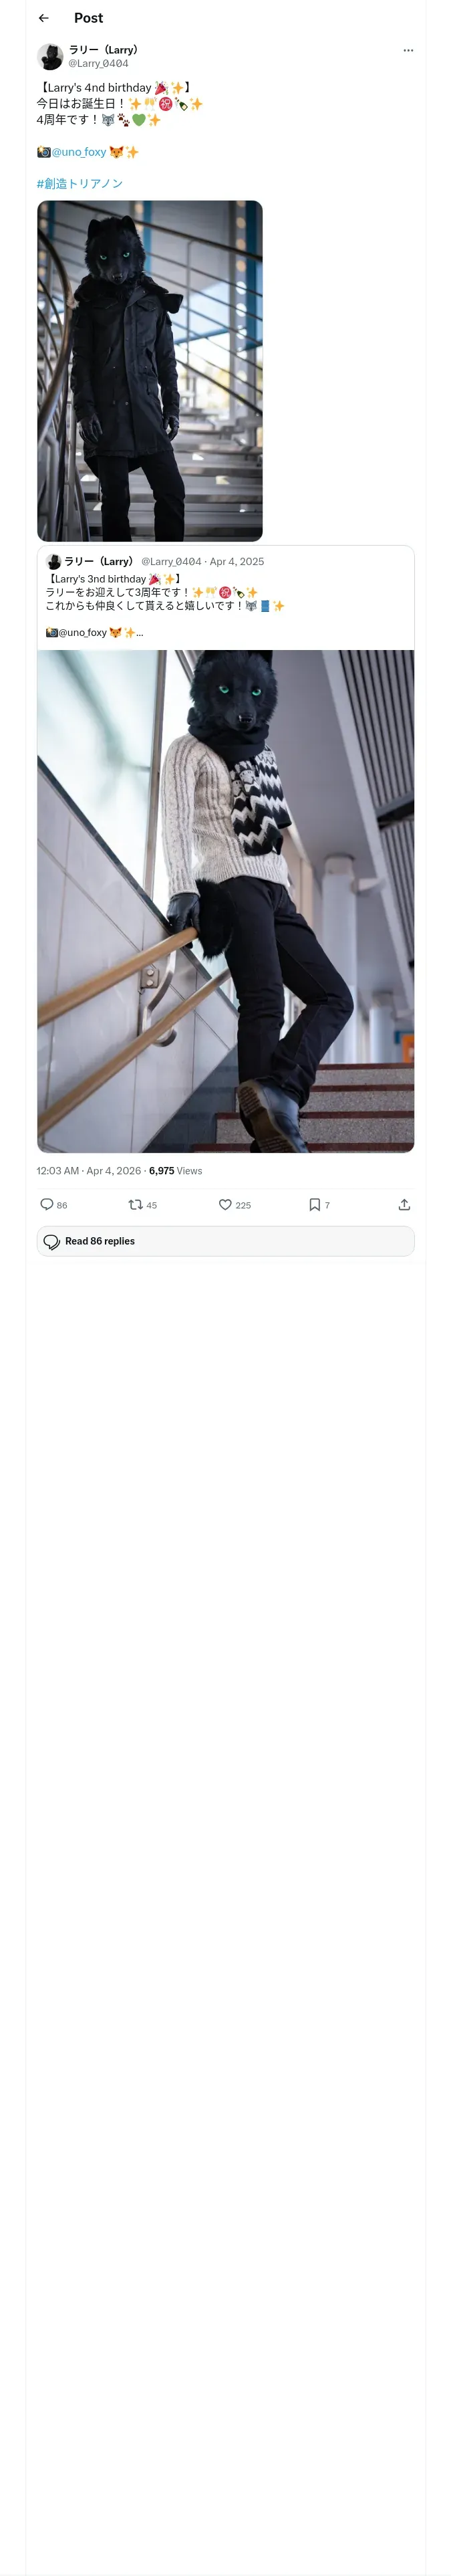Open the quoted 3nd birthday post text
This screenshot has height=2576, width=451.
(165, 592)
